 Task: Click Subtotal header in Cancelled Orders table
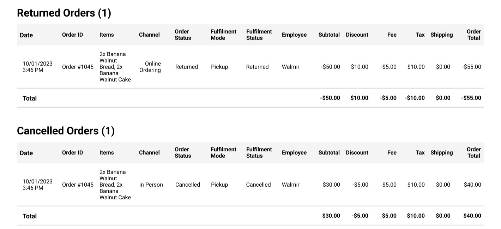(x=329, y=153)
